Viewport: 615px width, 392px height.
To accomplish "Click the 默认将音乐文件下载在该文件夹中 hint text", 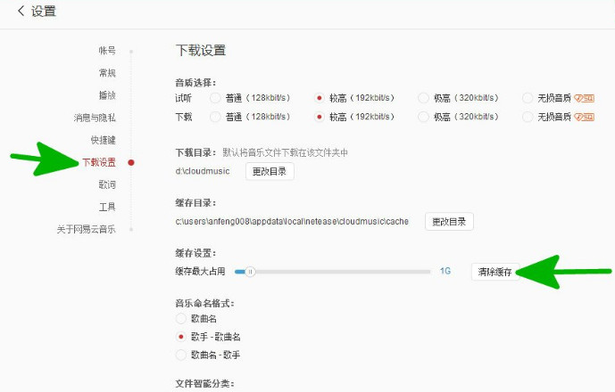I will point(285,152).
